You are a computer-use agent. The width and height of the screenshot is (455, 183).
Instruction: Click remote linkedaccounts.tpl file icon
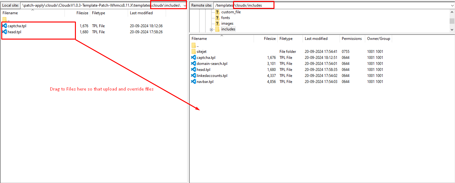point(194,75)
